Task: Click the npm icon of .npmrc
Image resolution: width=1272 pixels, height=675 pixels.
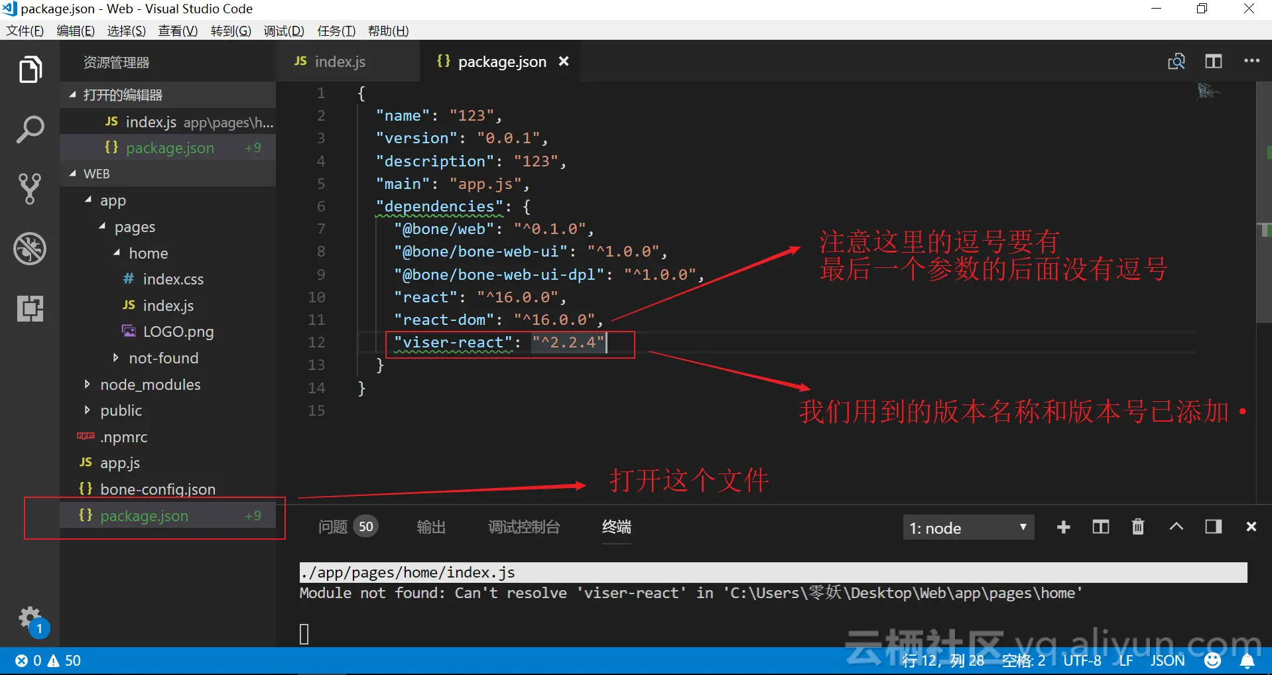Action: [86, 436]
